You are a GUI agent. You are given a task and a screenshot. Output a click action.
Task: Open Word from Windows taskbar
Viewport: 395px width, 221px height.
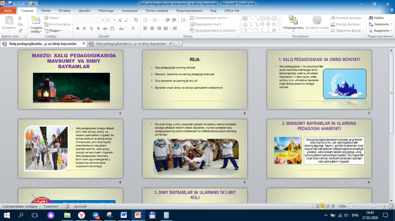tap(124, 215)
